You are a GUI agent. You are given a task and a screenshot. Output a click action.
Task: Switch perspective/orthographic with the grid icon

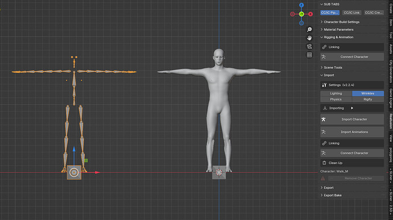(x=309, y=55)
